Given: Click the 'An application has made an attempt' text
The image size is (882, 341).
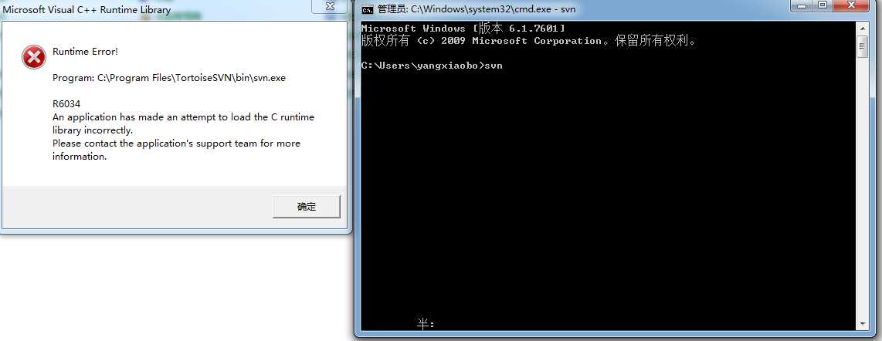Looking at the screenshot, I should (183, 123).
